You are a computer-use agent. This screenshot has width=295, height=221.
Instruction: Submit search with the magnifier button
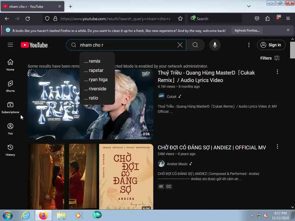195,45
